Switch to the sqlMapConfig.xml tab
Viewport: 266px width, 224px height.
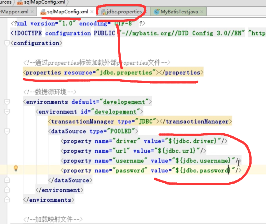68,11
